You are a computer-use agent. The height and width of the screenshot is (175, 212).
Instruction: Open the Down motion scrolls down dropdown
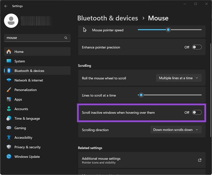176,130
